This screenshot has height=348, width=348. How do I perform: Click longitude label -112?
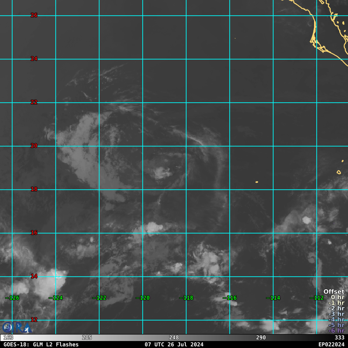317,298
